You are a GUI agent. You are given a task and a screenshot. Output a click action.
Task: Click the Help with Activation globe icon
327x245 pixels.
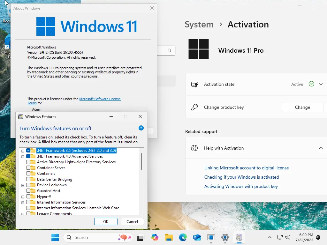click(194, 148)
